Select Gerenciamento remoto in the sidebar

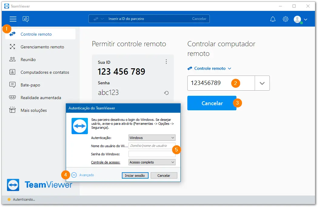tap(40, 47)
